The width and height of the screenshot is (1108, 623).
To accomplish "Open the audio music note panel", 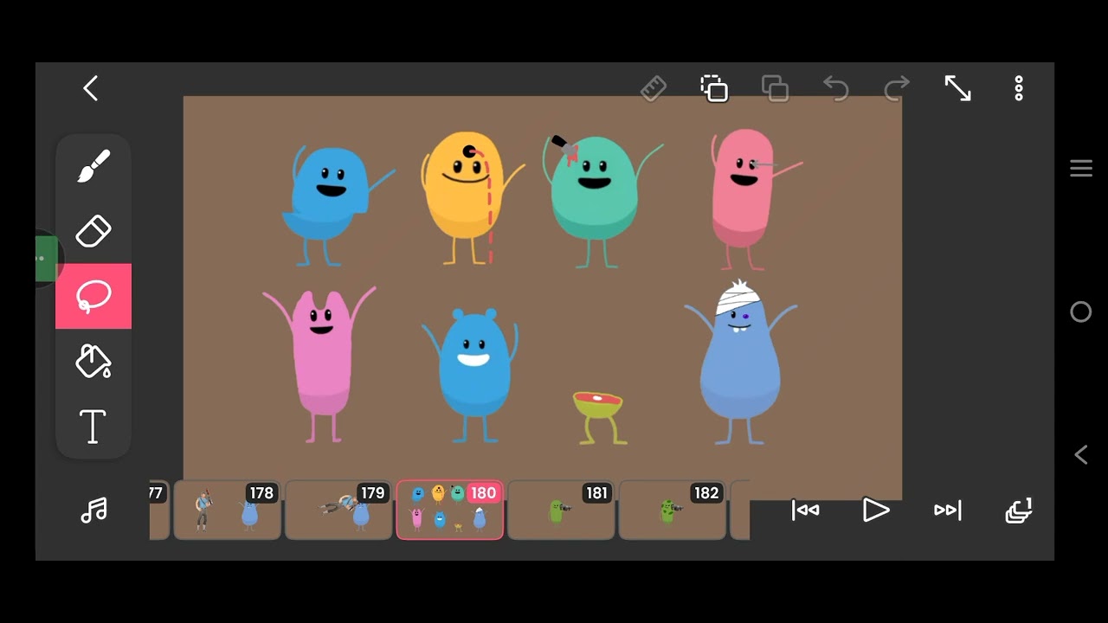I will pos(93,511).
